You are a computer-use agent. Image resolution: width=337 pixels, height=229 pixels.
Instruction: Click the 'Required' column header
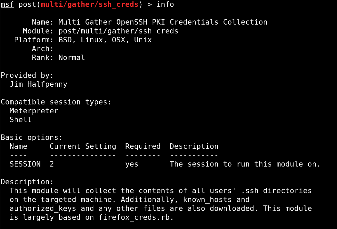point(143,146)
